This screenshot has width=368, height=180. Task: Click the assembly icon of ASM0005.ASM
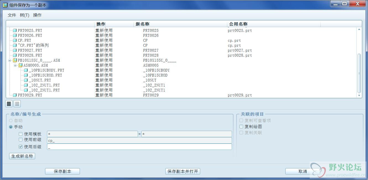pyautogui.click(x=20, y=65)
